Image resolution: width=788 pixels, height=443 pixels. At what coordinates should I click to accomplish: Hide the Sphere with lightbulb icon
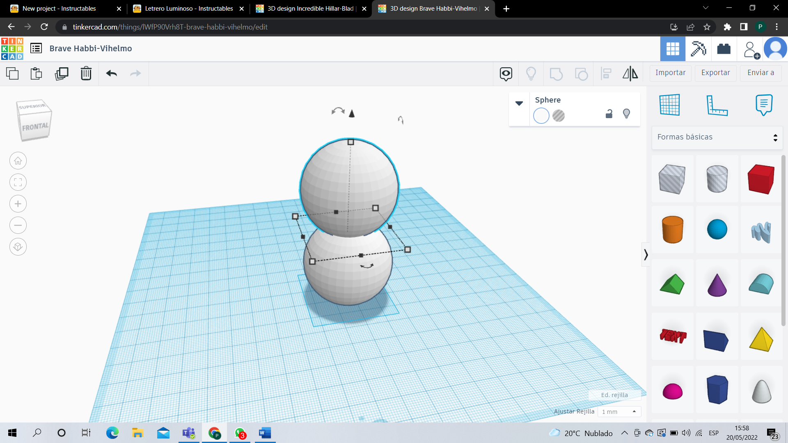(627, 114)
